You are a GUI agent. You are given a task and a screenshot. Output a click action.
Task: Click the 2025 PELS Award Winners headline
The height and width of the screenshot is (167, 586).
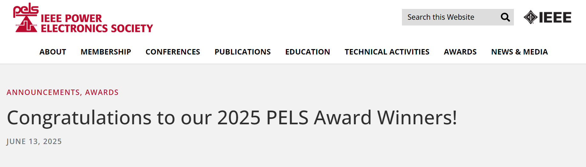[x=232, y=118]
